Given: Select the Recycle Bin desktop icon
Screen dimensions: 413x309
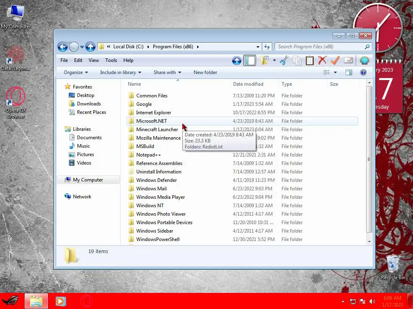Looking at the screenshot, I should [393, 267].
